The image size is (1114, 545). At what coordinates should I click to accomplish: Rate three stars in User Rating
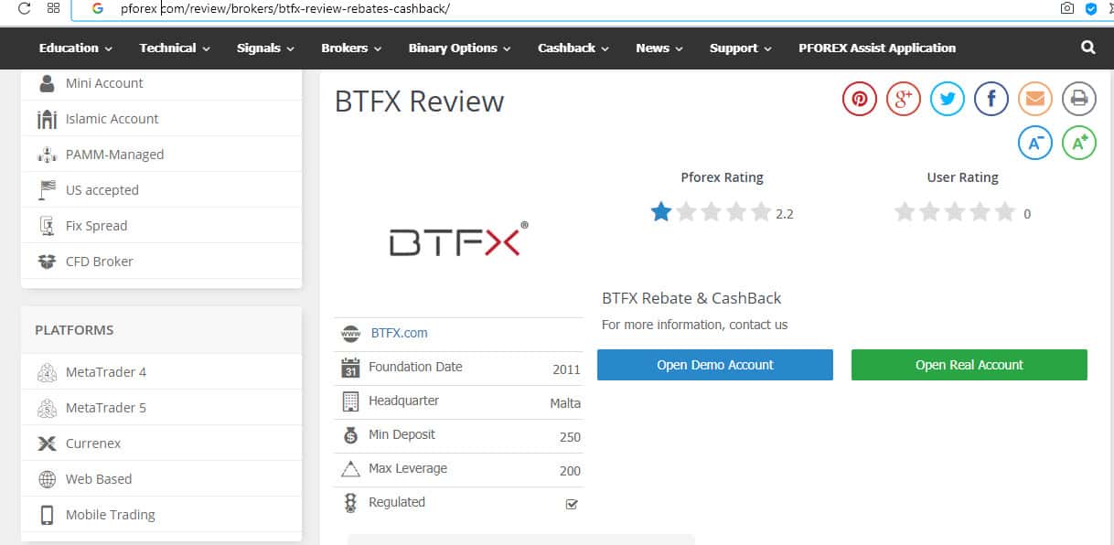point(955,213)
